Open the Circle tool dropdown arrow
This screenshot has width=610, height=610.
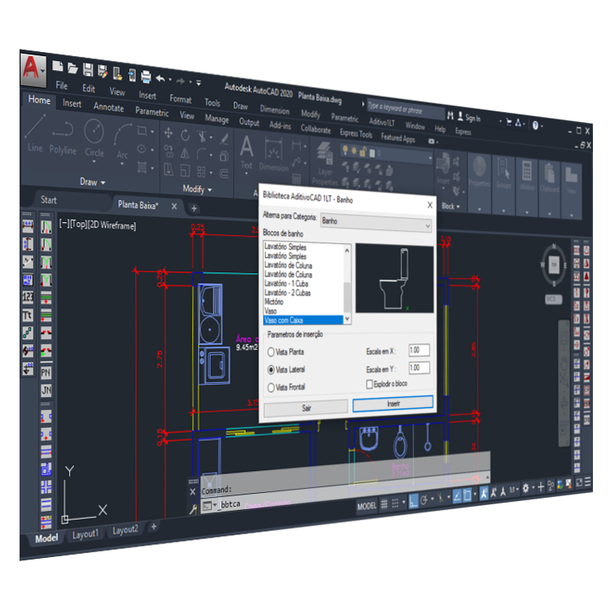pyautogui.click(x=94, y=161)
